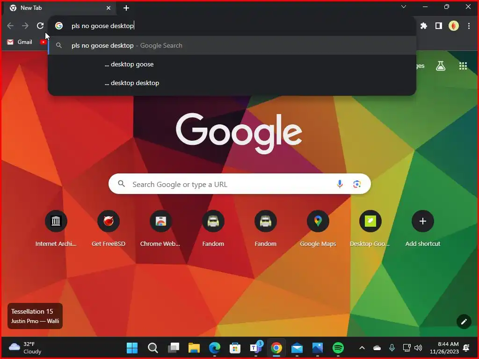479x359 pixels.
Task: Switch to the New Tab tab
Action: [59, 8]
